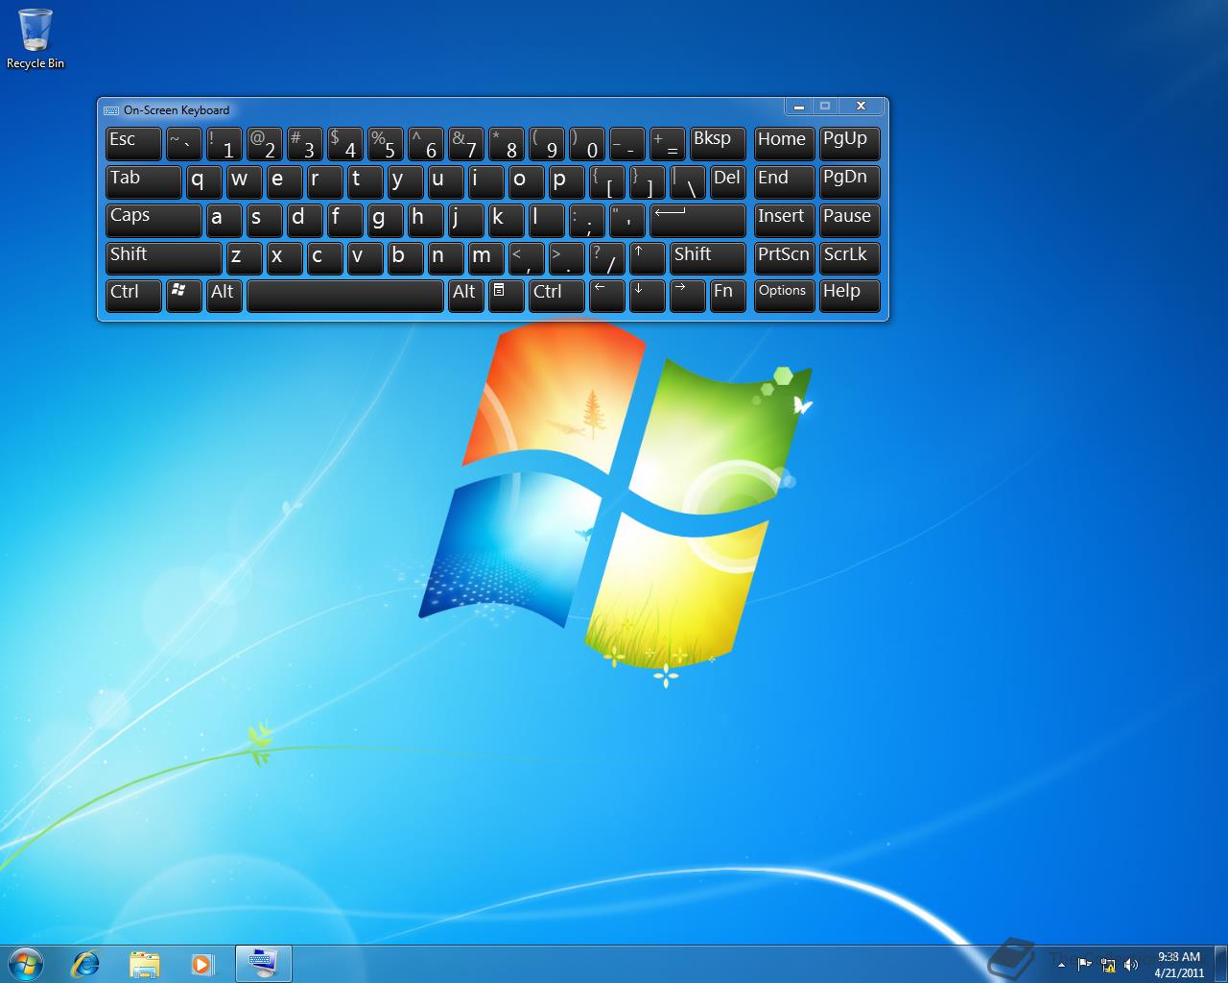Open the Recycle Bin desktop icon
The width and height of the screenshot is (1228, 983).
click(x=35, y=38)
